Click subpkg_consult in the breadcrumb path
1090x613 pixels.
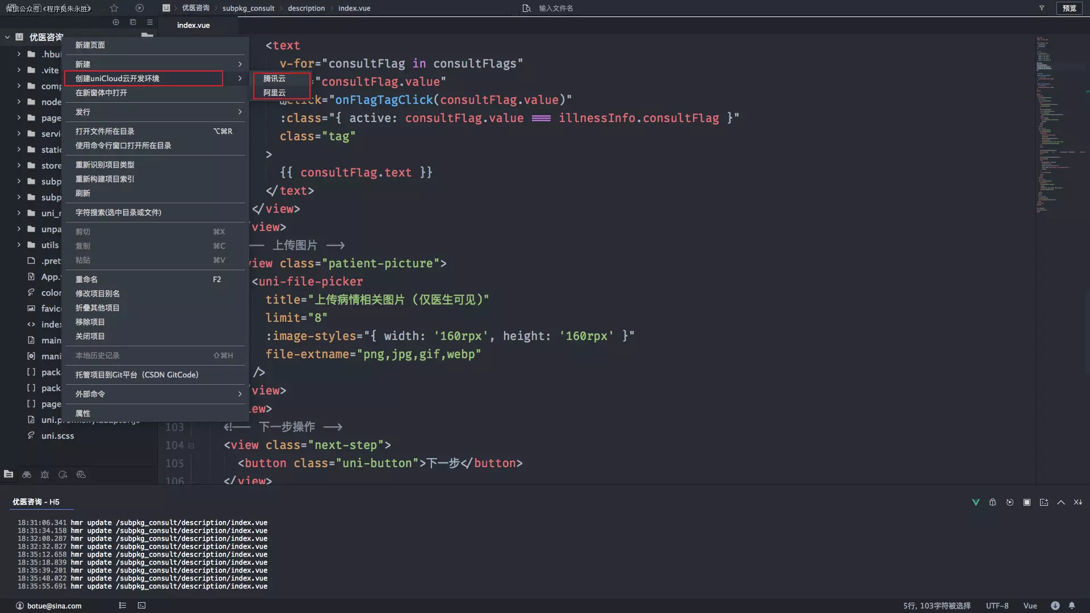[248, 8]
